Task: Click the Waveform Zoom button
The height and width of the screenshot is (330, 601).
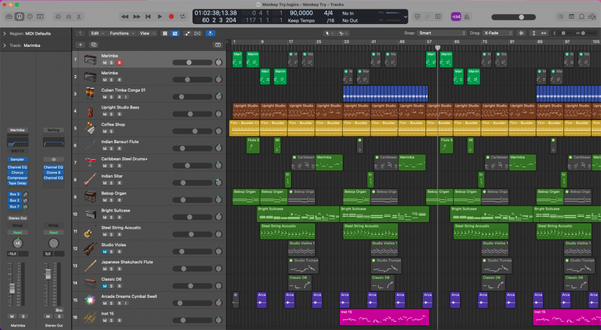Action: 521,33
